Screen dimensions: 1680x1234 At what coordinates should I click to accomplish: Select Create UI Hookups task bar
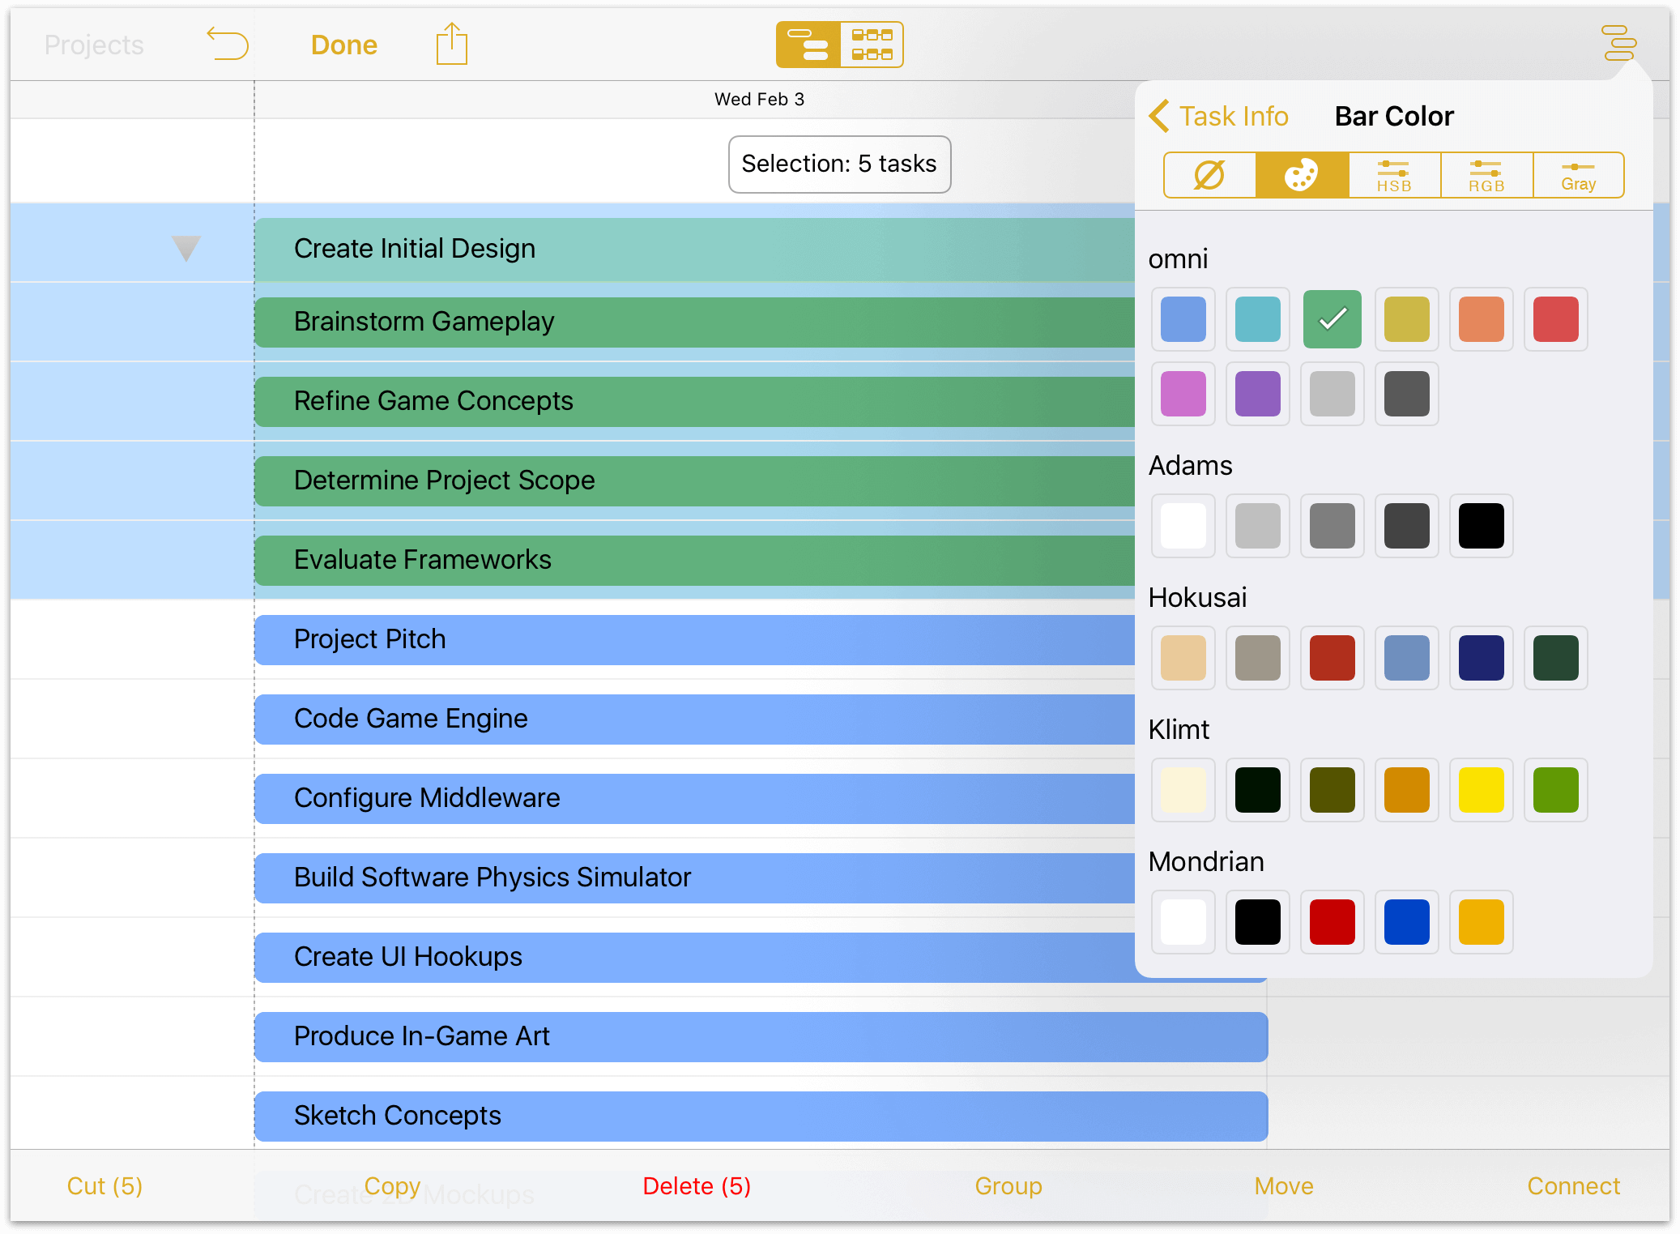click(695, 957)
